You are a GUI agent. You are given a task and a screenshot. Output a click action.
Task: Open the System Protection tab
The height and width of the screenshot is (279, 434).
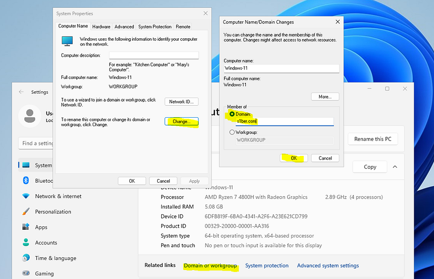155,27
